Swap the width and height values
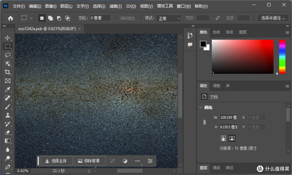Screen dimensions: 292x175 pyautogui.click(x=217, y=18)
